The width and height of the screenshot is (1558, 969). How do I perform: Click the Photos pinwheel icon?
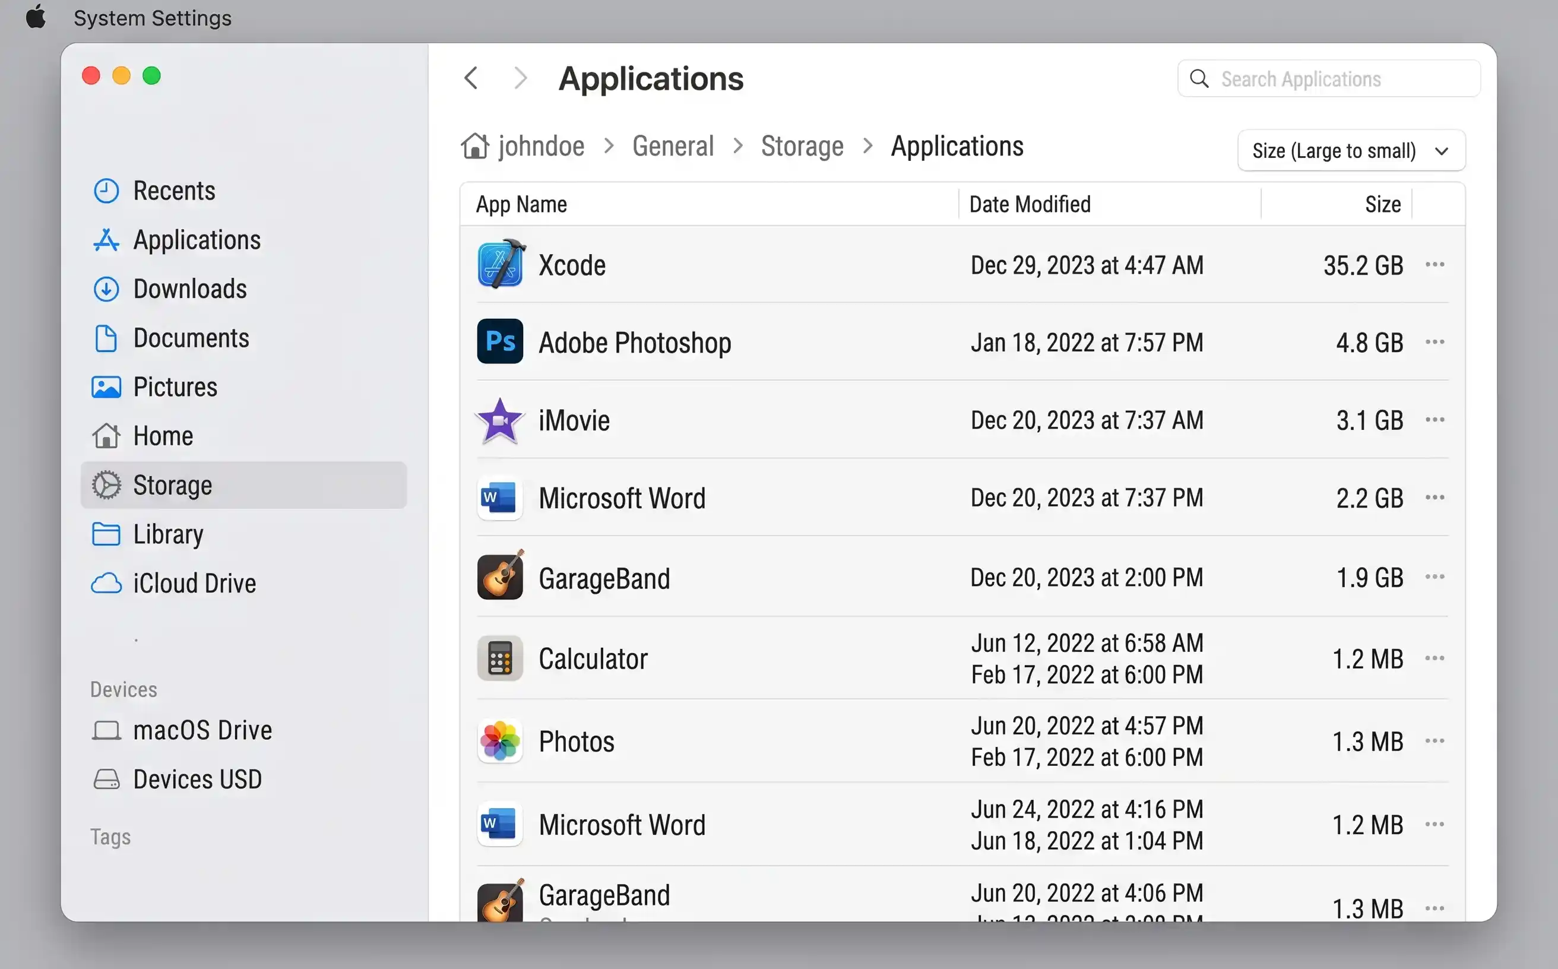click(x=500, y=741)
